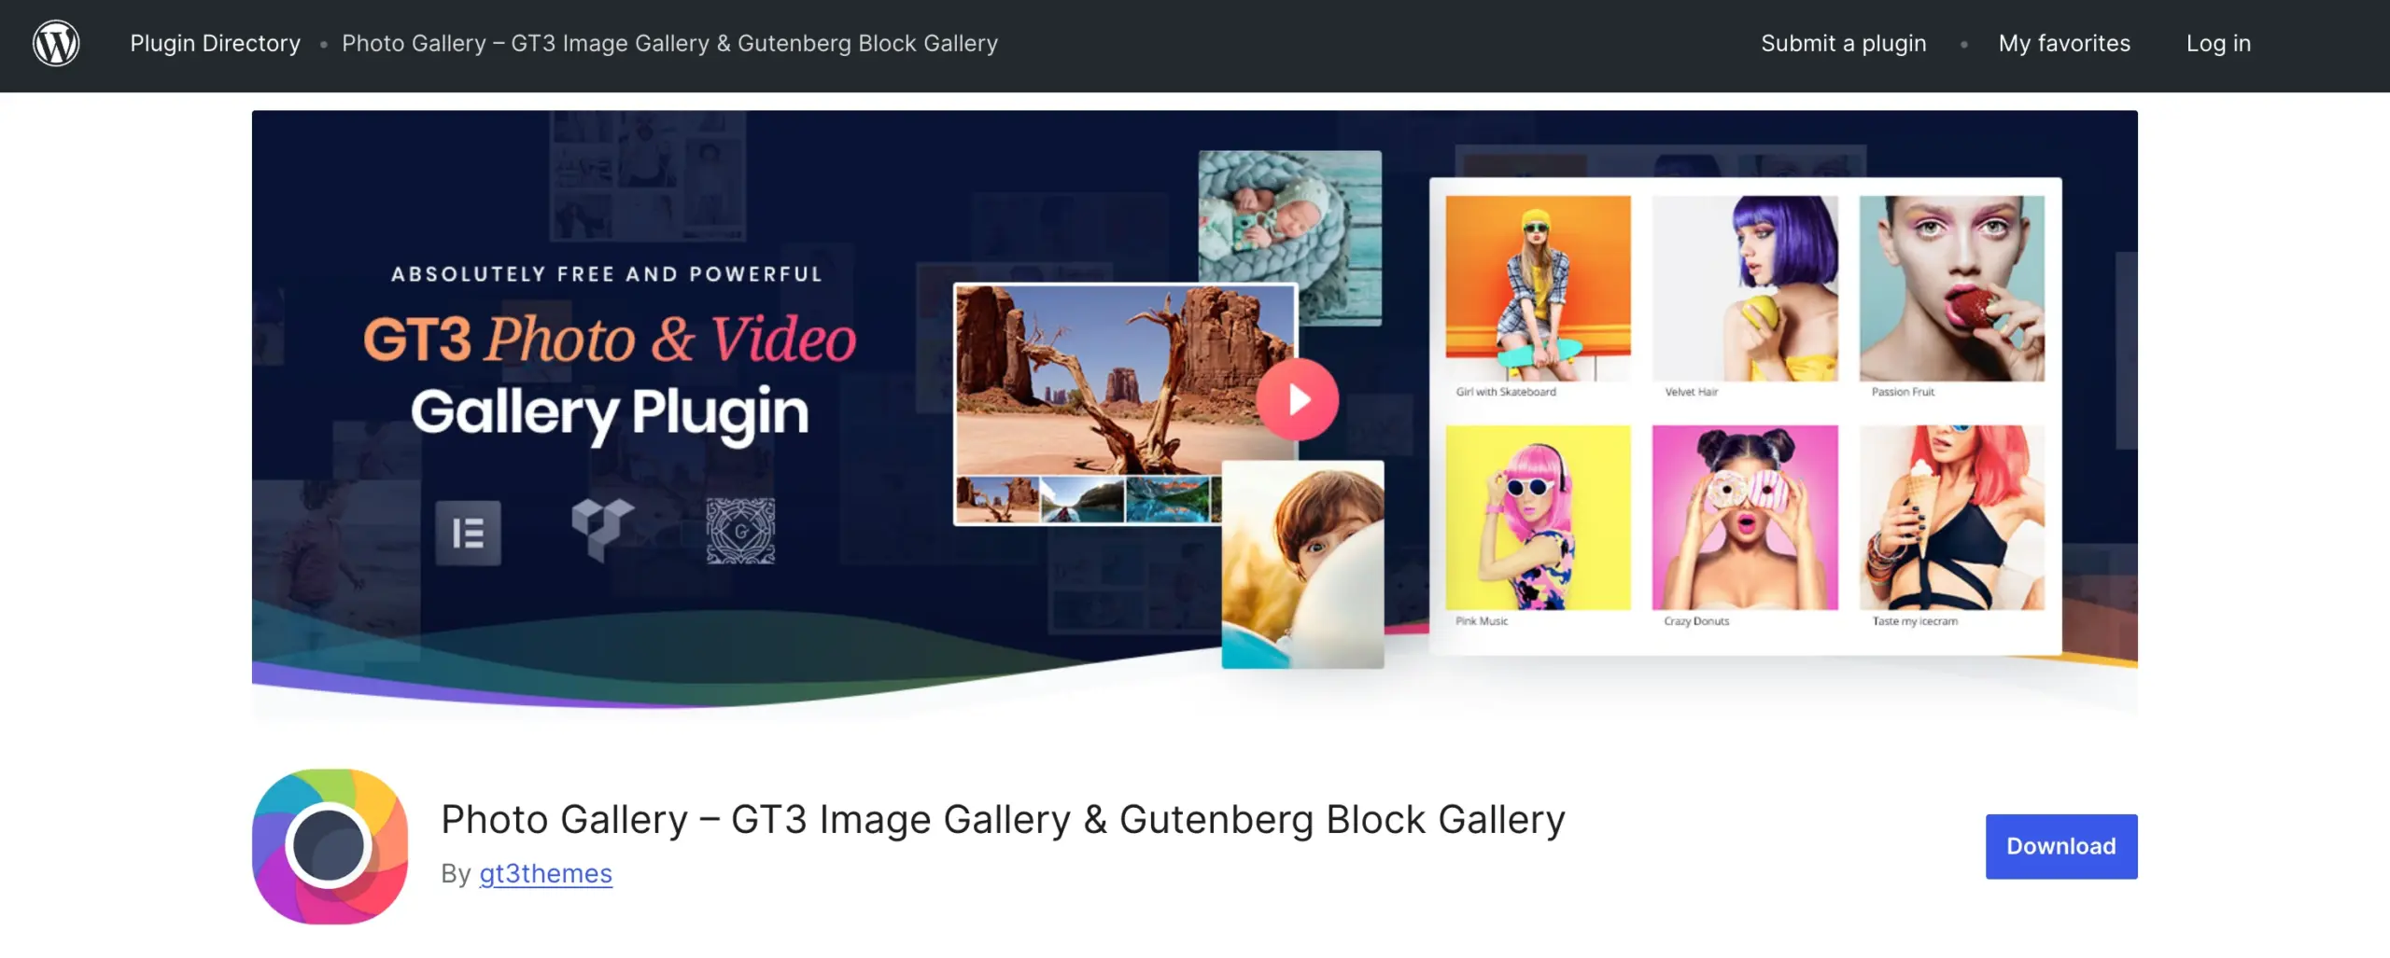Open the Passion Fruit thumbnail
This screenshot has height=958, width=2390.
click(x=1951, y=288)
